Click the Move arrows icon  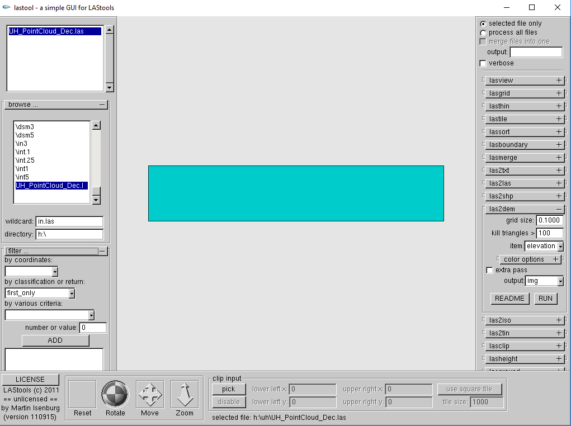[150, 394]
